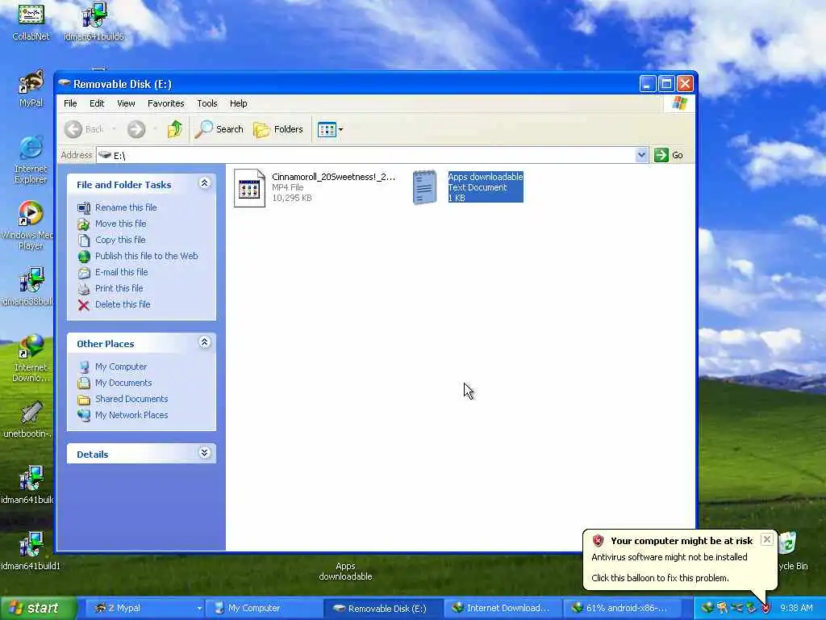This screenshot has width=826, height=620.
Task: Click the Forward navigation arrow
Action: pos(136,129)
